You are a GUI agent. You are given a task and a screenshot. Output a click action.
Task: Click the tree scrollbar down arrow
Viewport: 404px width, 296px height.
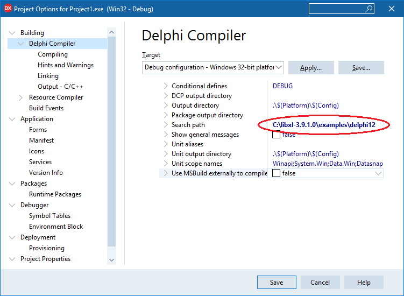point(111,260)
